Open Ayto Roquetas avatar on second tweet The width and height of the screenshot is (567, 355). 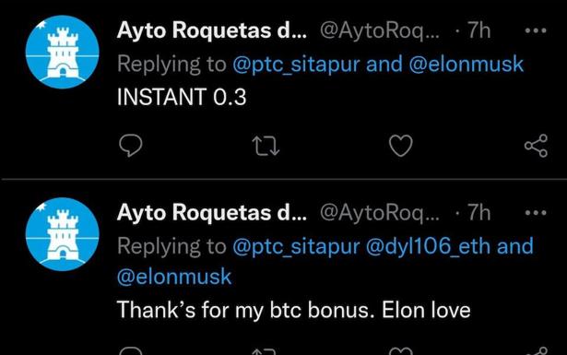pos(62,234)
